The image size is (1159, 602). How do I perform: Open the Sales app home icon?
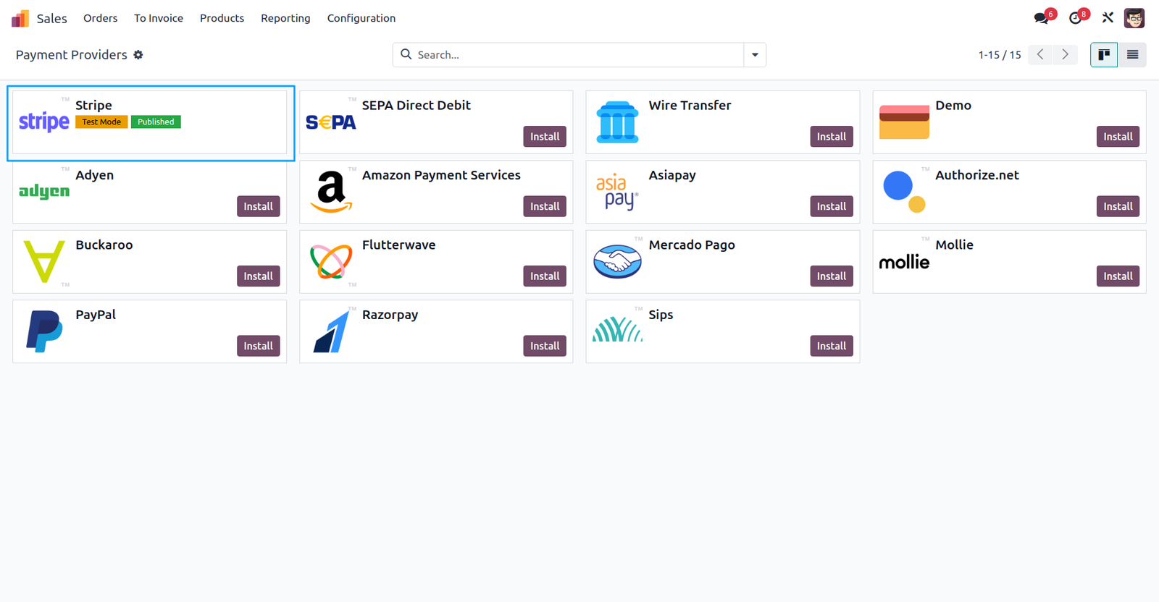click(20, 18)
